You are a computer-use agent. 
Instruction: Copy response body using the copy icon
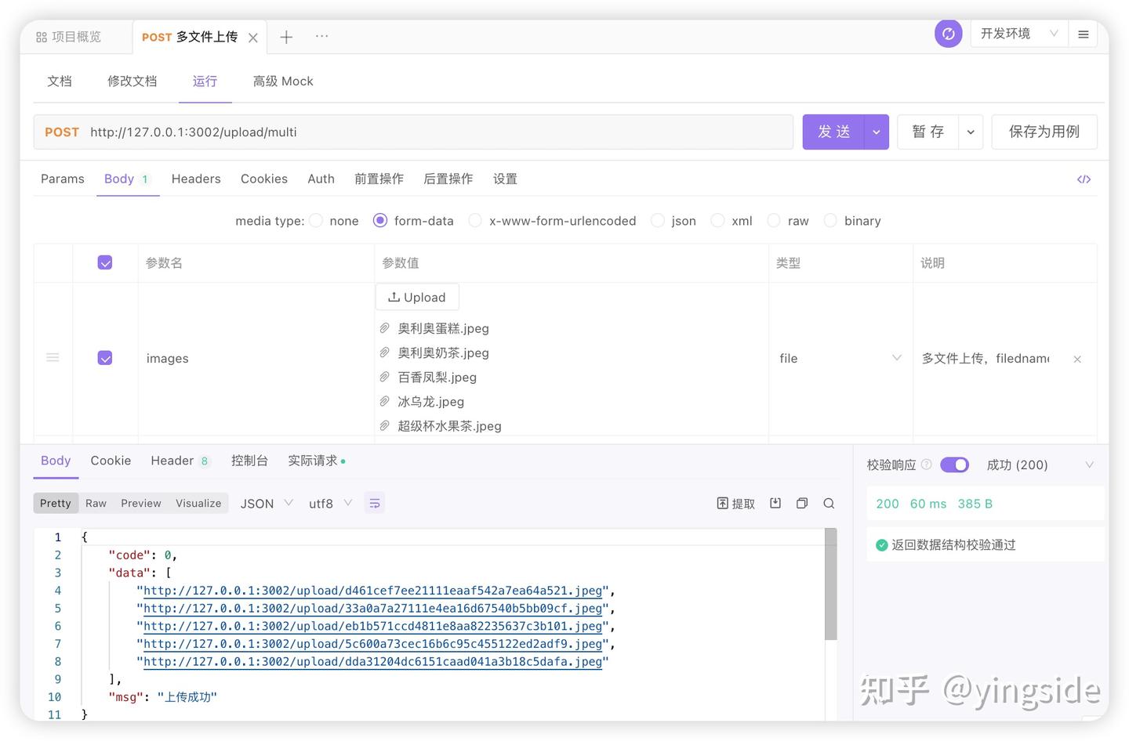coord(801,503)
